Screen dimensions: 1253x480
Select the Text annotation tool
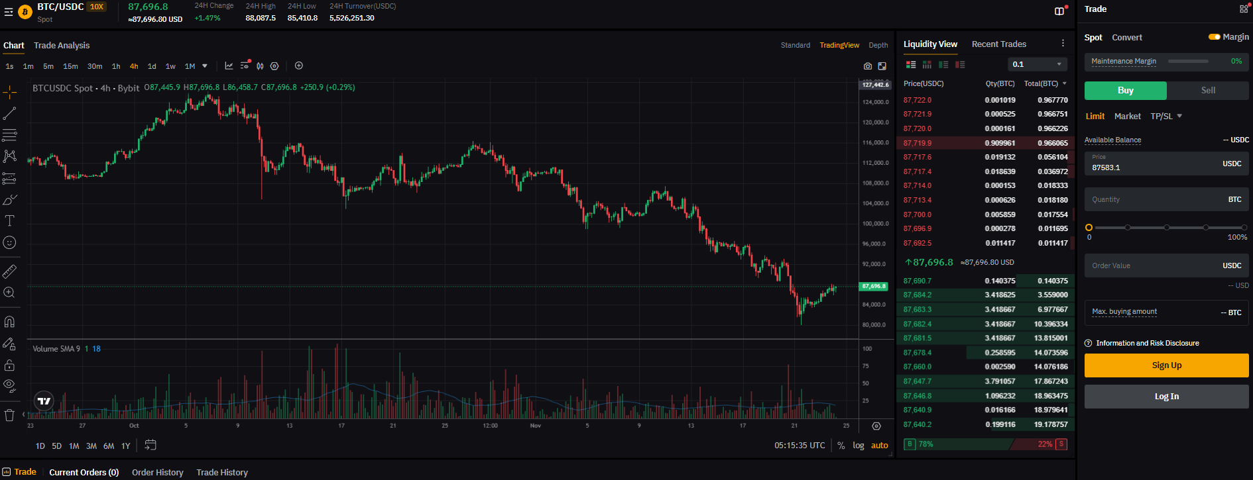pyautogui.click(x=9, y=221)
